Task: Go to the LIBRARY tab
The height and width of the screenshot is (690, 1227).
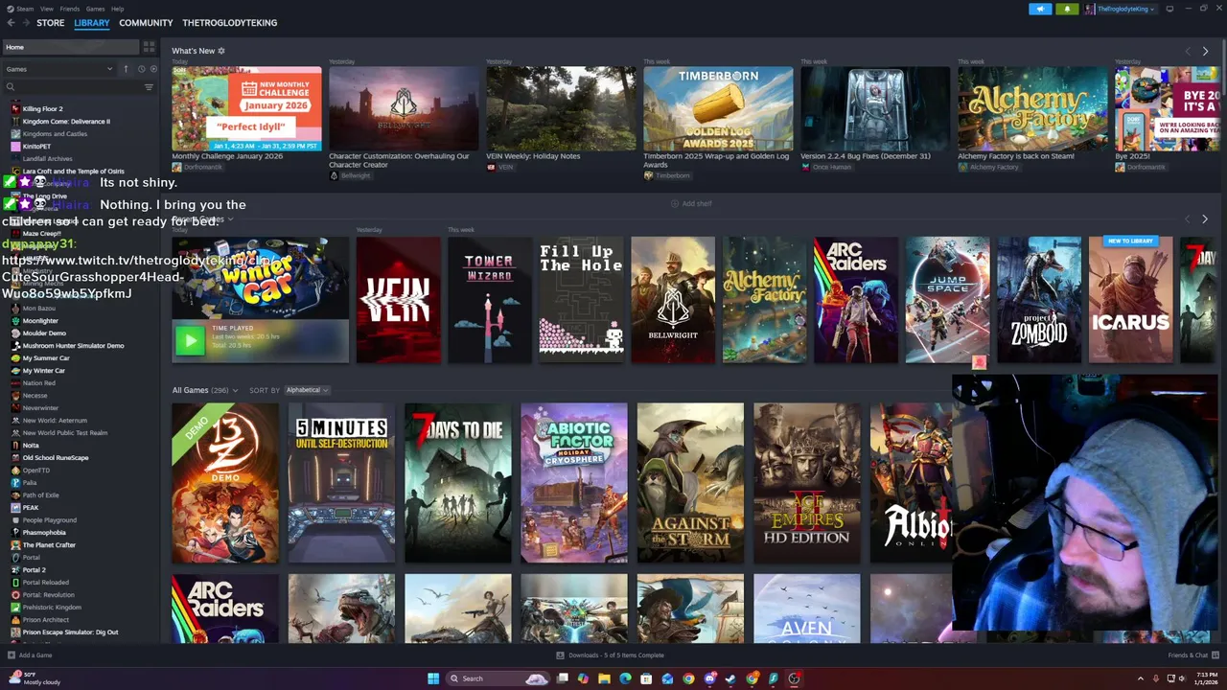Action: [92, 23]
